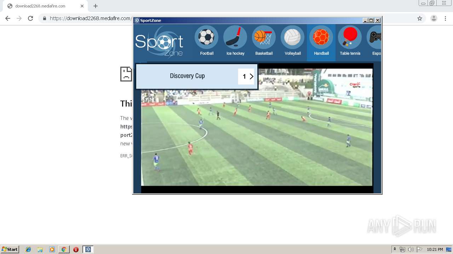Viewport: 453px width, 254px height.
Task: Select the download2268.mediafire.com tab
Action: coord(44,6)
